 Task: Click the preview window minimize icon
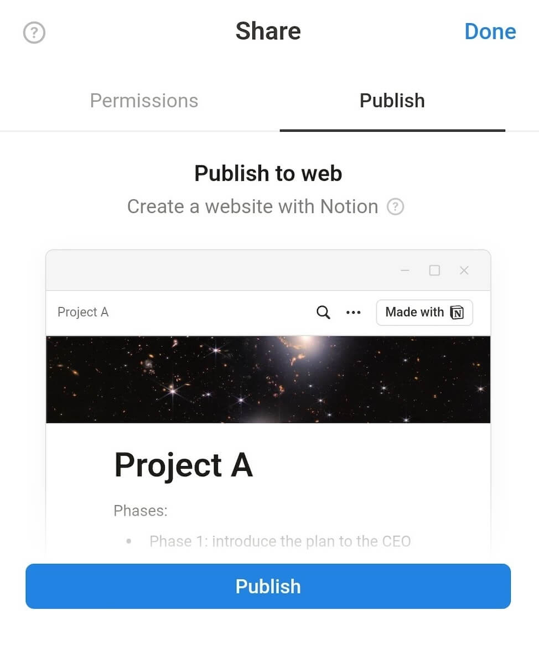[405, 270]
